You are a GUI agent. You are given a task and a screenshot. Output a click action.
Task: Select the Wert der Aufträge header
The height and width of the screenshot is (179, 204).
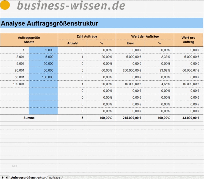(145, 37)
